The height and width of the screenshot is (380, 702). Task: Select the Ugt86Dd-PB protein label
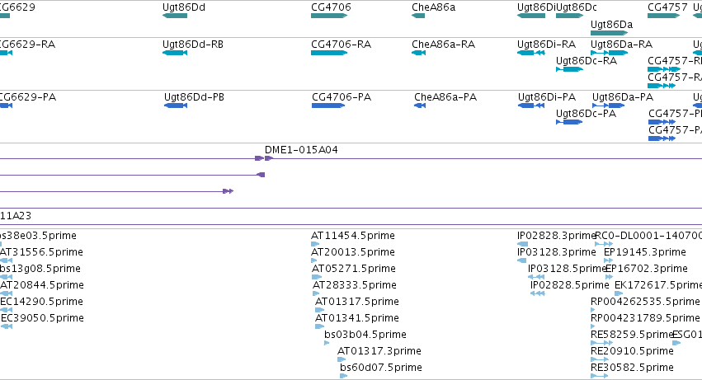195,97
